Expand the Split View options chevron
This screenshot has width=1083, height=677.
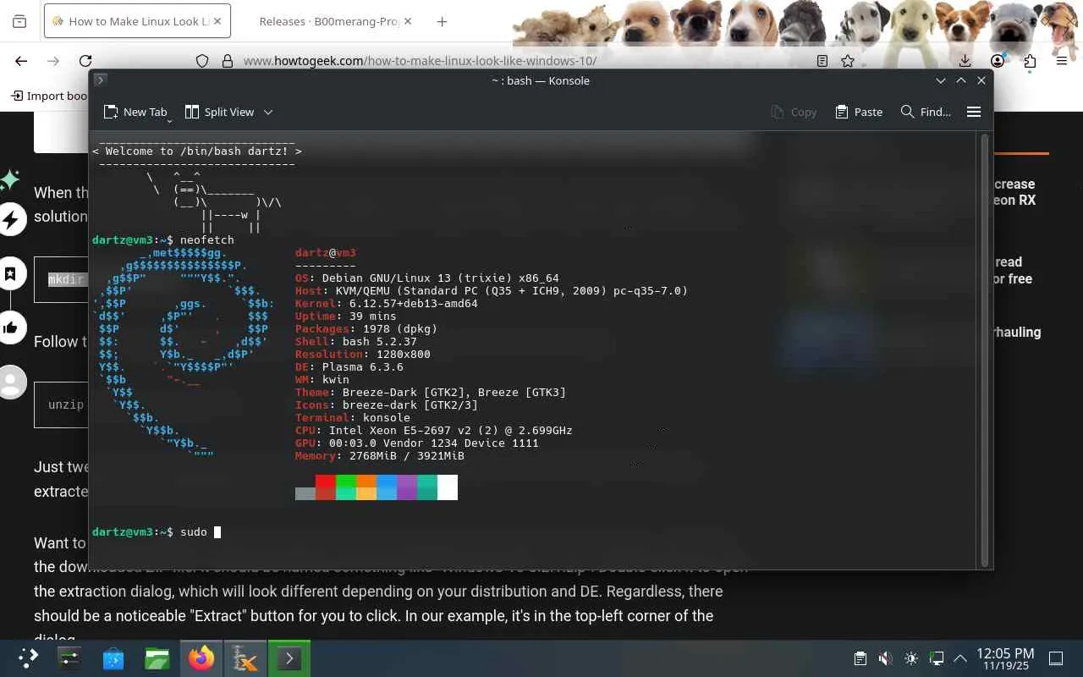[x=268, y=112]
